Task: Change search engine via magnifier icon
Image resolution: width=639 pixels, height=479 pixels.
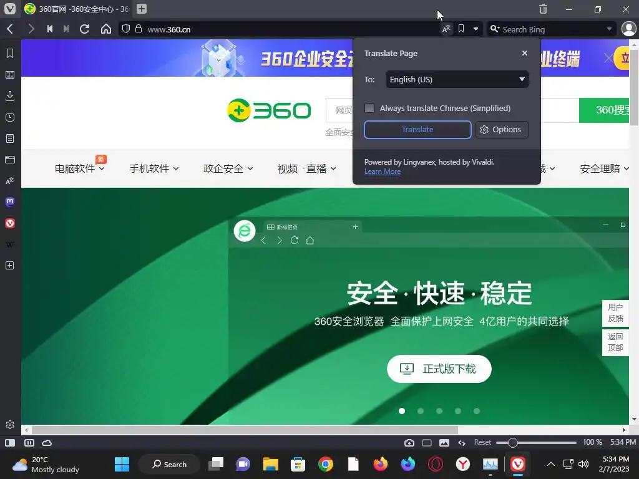Action: [495, 29]
